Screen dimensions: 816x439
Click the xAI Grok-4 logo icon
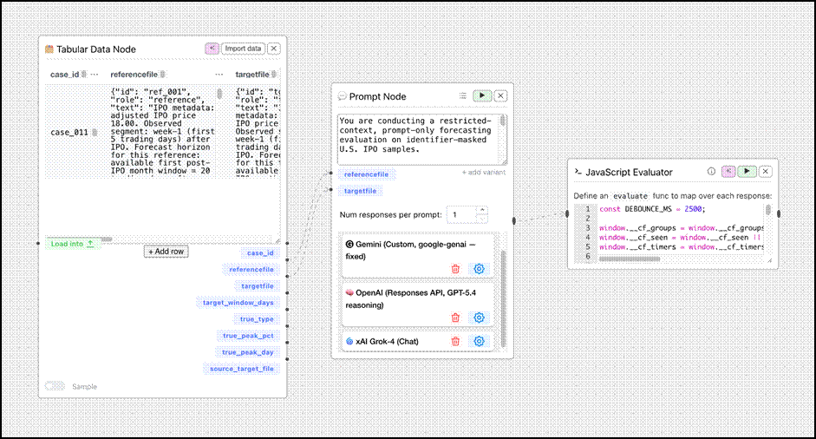point(349,342)
